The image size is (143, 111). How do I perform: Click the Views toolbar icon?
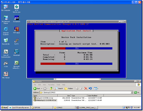pos(95,89)
